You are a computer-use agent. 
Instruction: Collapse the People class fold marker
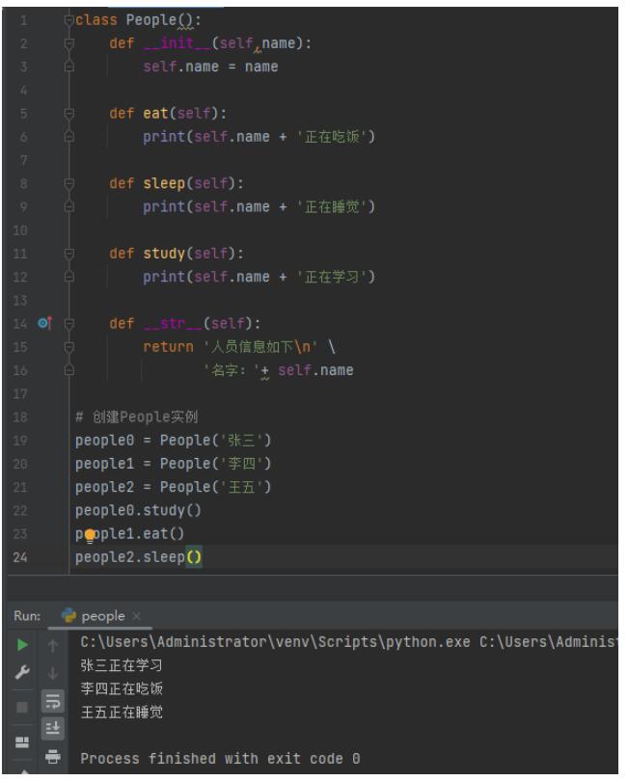[x=68, y=20]
